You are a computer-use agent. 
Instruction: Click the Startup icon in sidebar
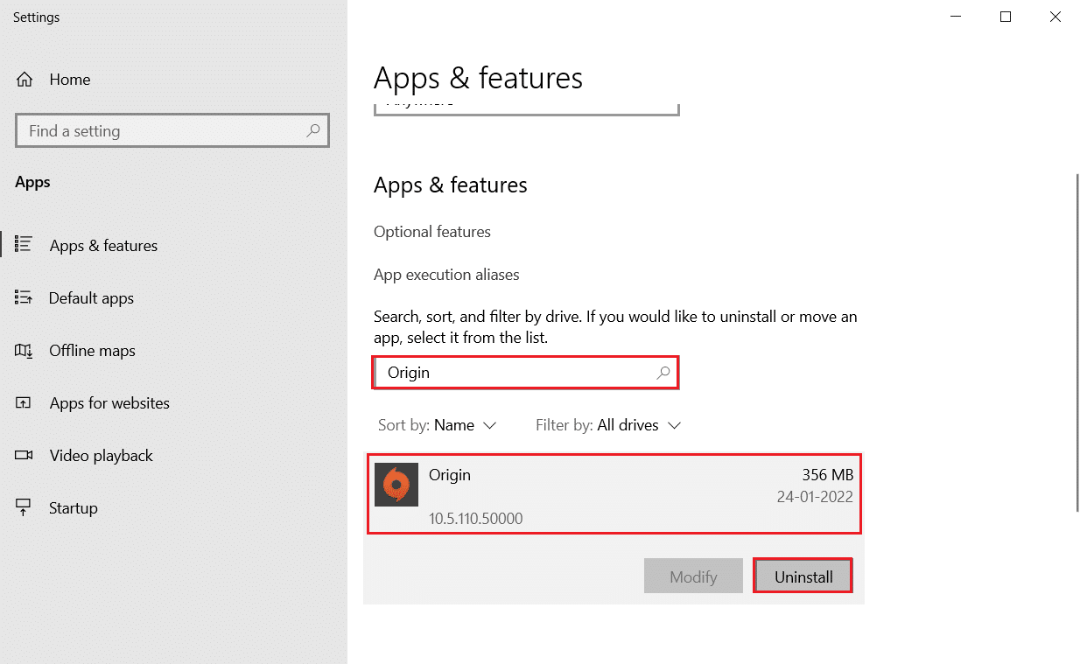click(25, 508)
